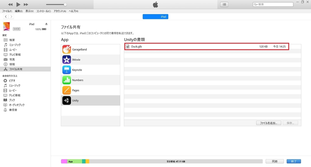Click the 今日 14:25 date cell

click(279, 47)
